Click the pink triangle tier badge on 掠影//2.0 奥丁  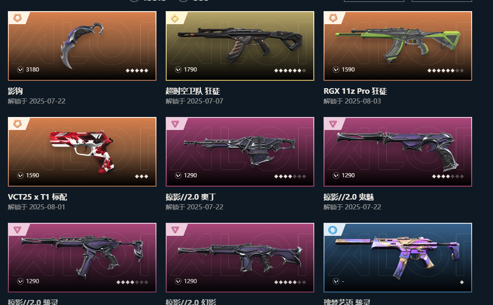pos(175,124)
